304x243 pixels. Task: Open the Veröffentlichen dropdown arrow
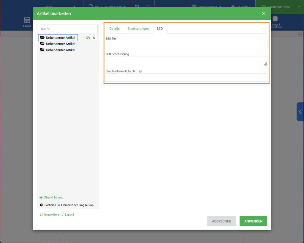(x=299, y=7)
